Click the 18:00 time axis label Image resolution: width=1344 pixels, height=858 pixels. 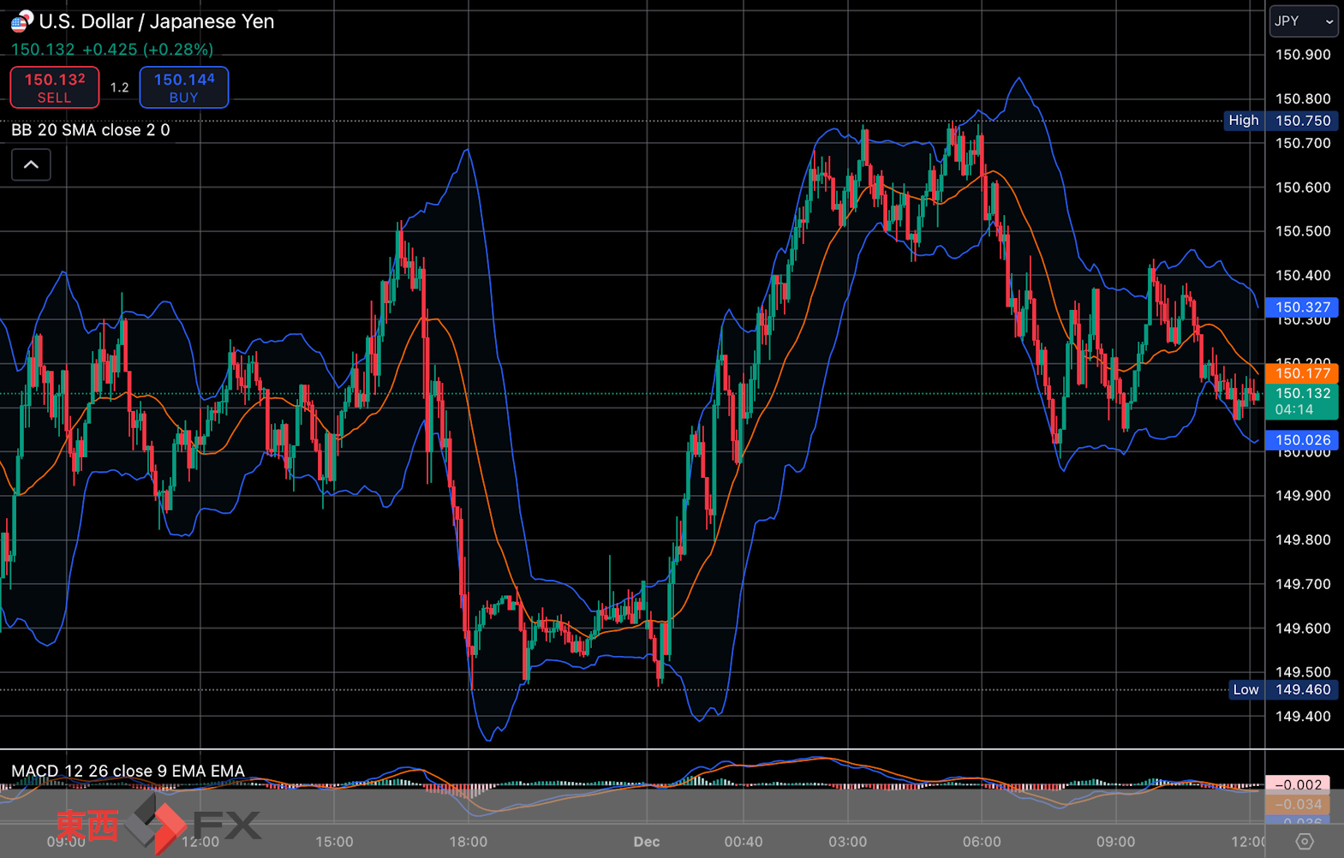coord(469,842)
